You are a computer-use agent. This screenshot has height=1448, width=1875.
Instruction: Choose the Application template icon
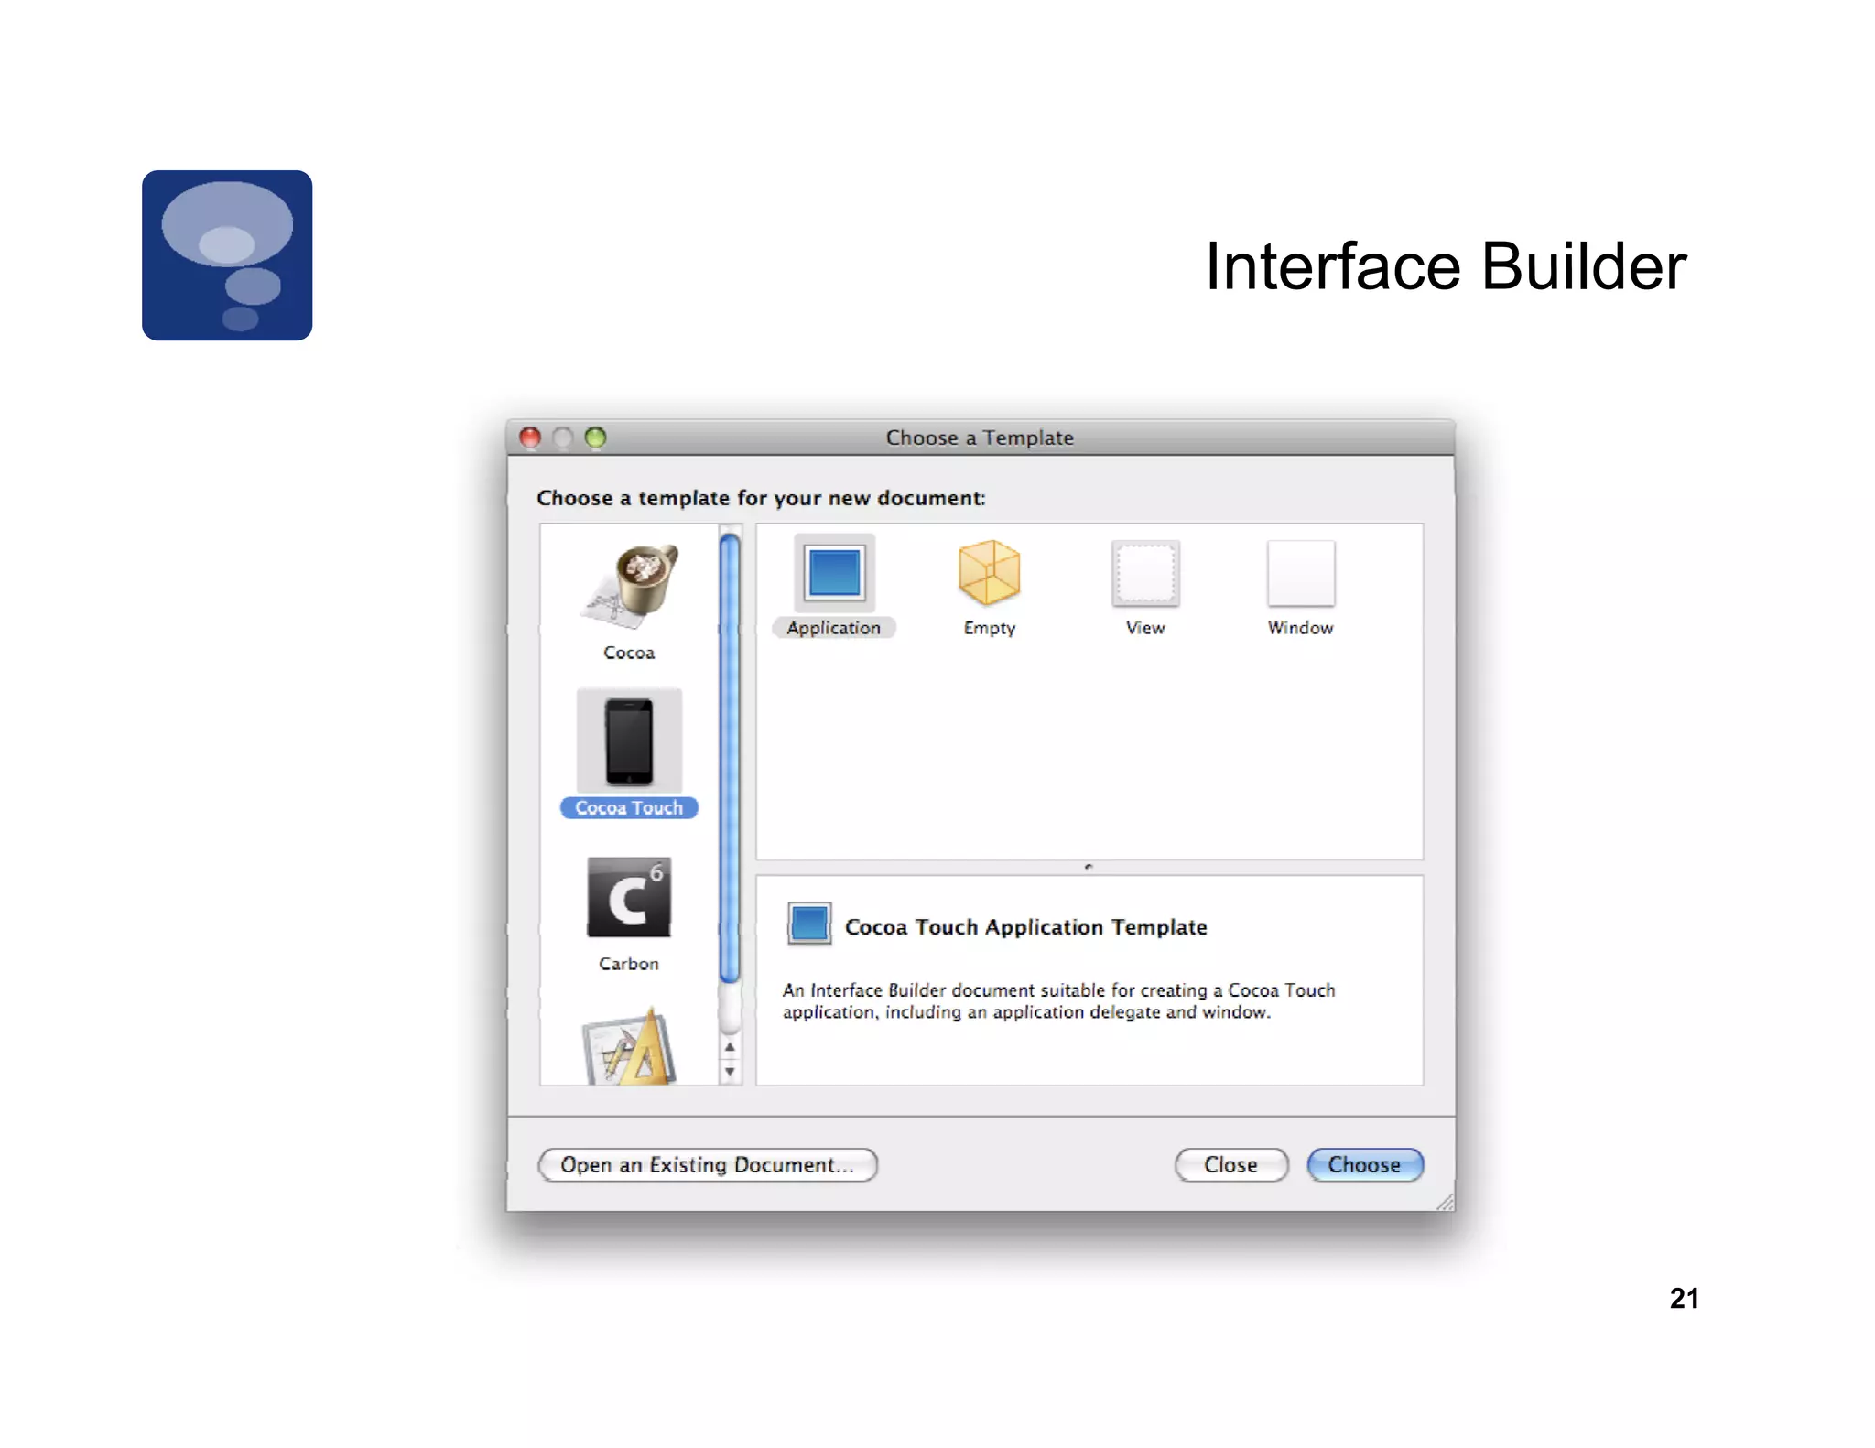pyautogui.click(x=834, y=573)
